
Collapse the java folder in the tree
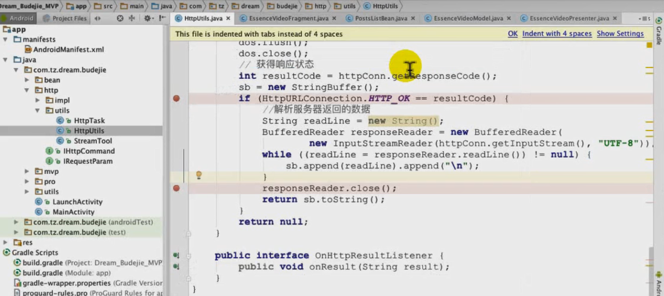point(6,60)
